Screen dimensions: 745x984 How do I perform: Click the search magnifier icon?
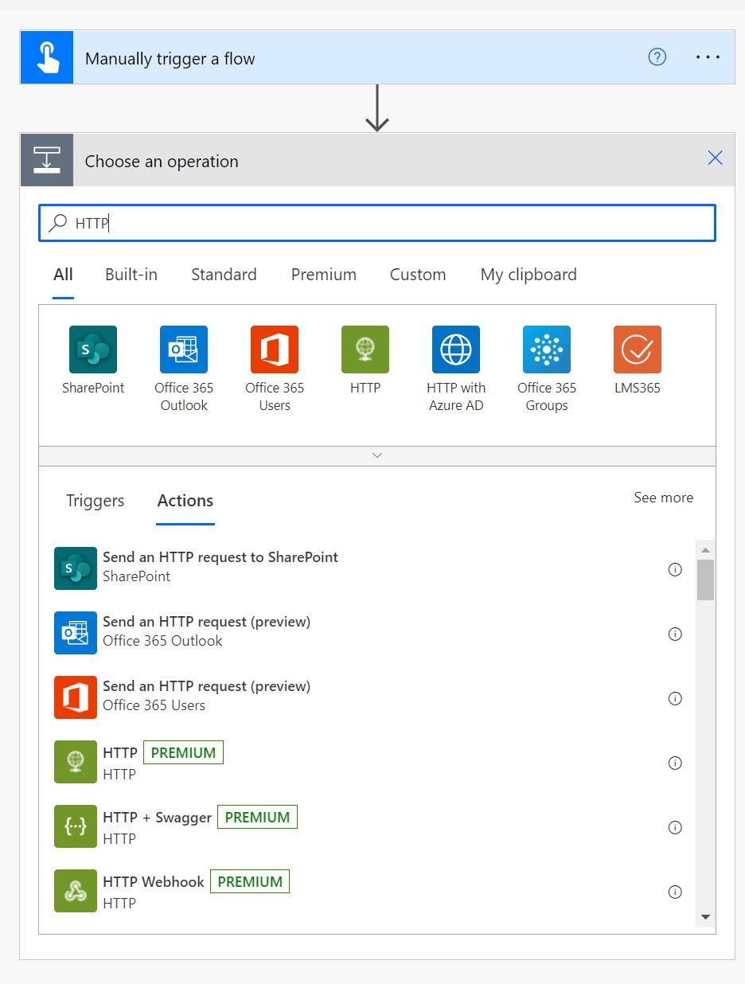tap(57, 223)
